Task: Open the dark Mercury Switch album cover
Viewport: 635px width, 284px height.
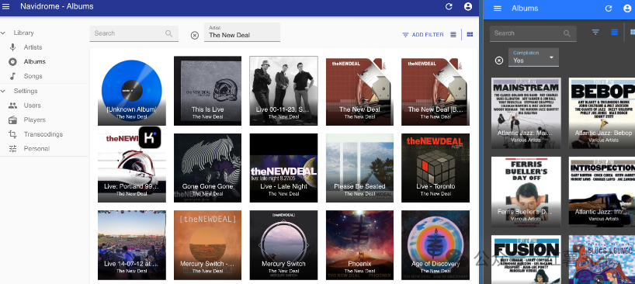Action: click(283, 245)
